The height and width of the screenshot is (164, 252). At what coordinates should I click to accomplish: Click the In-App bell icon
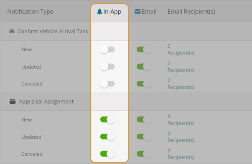[99, 12]
